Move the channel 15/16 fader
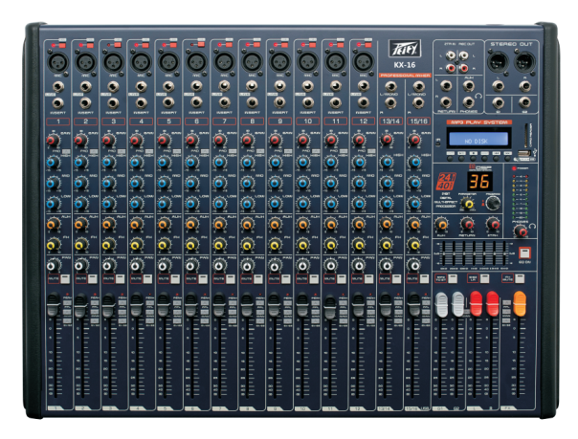 pyautogui.click(x=413, y=304)
